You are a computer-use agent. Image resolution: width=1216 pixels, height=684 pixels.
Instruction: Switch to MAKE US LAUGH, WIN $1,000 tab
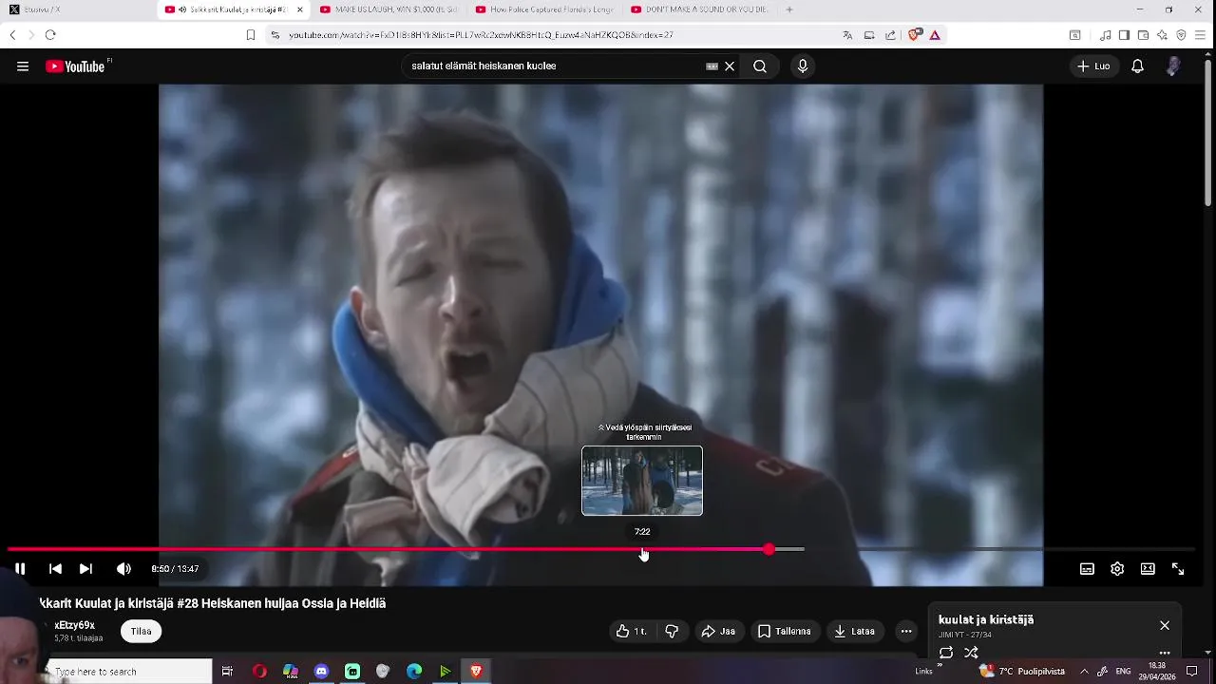coord(388,9)
